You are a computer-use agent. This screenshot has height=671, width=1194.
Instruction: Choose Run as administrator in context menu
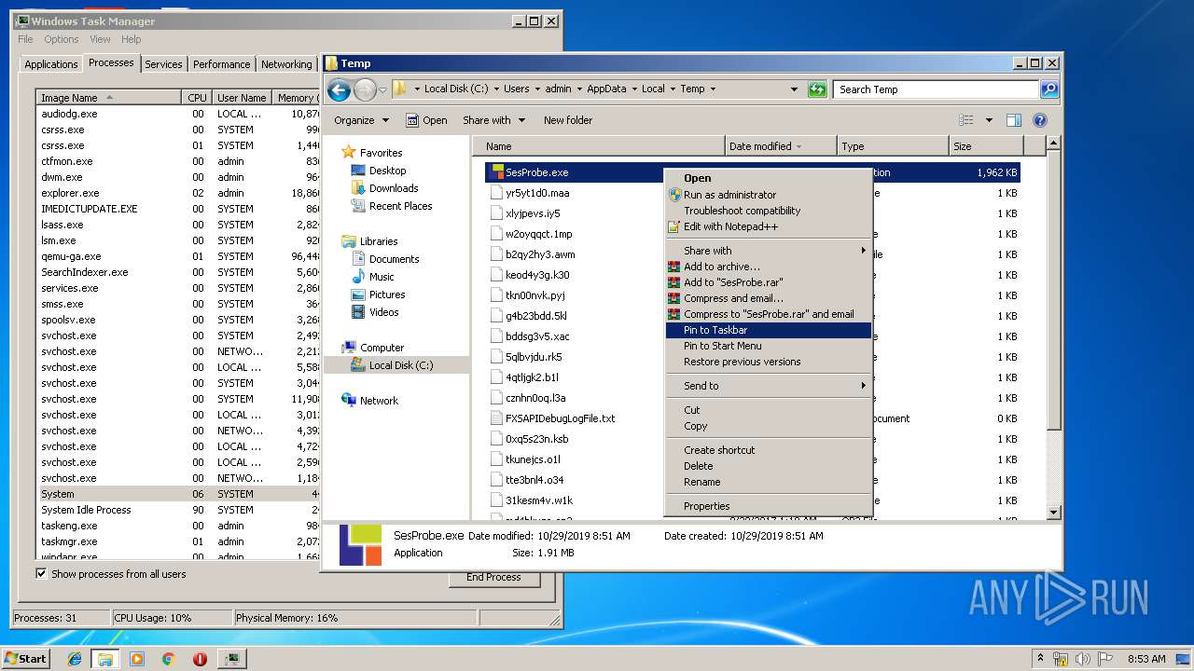pyautogui.click(x=769, y=195)
